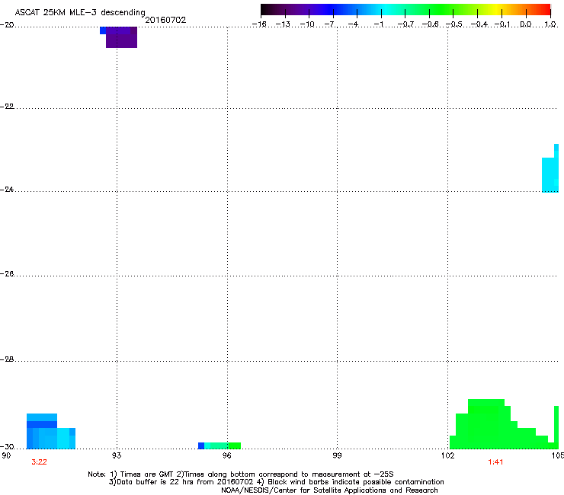Screen dimensions: 564x495
Task: Click the -26 latitude axis label
Action: coord(7,274)
